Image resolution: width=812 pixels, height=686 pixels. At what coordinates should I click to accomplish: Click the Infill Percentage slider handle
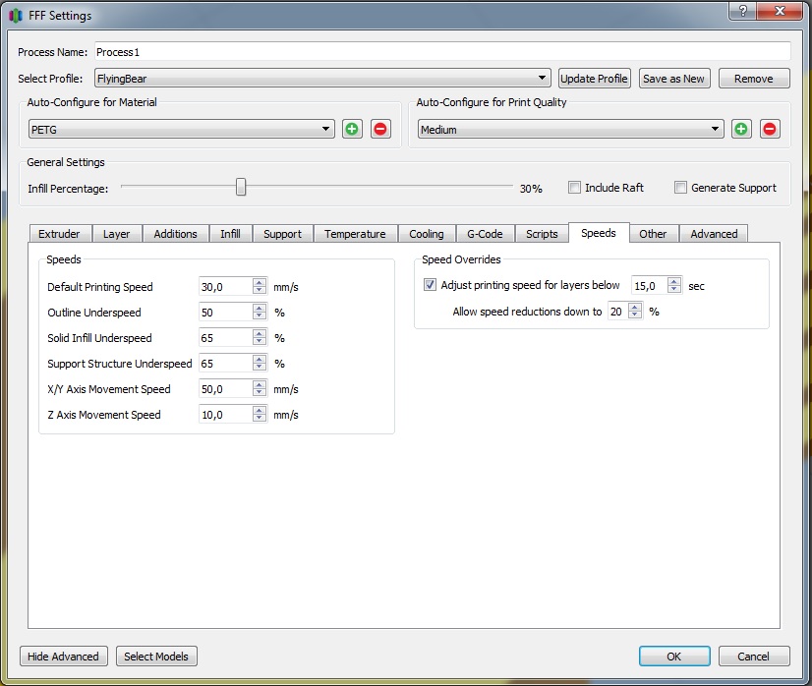pos(241,188)
